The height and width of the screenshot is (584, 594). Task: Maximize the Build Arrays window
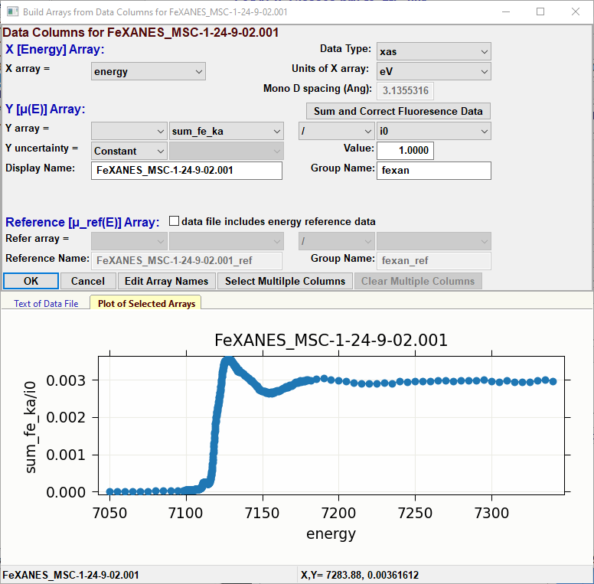tap(540, 12)
